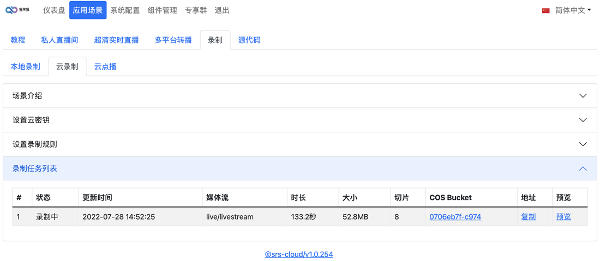Collapse the 录制任务列表 section chevron
The image size is (600, 261).
tap(583, 168)
